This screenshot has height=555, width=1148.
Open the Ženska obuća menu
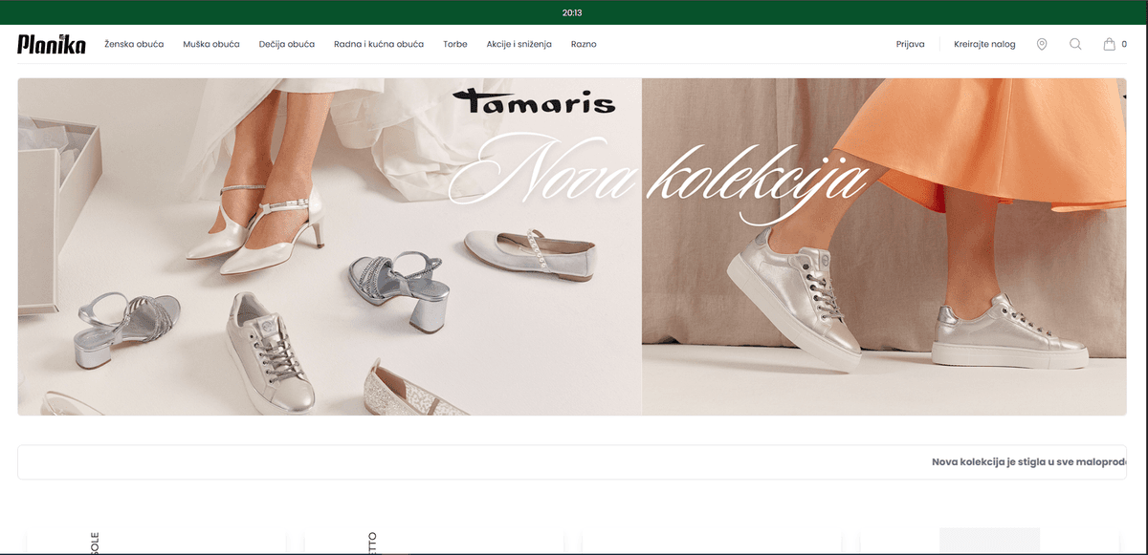[134, 44]
